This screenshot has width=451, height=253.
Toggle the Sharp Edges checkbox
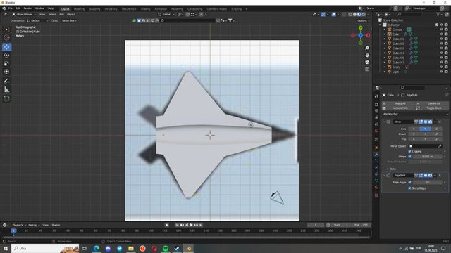(x=409, y=188)
